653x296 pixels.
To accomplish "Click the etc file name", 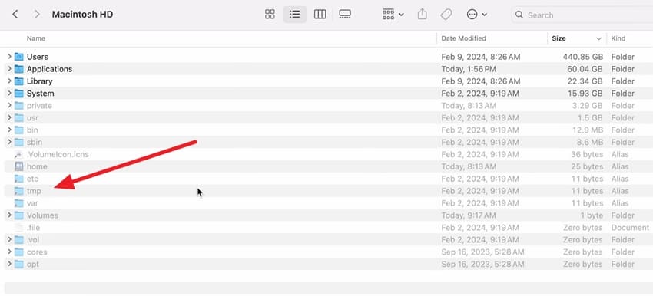I will click(x=32, y=179).
